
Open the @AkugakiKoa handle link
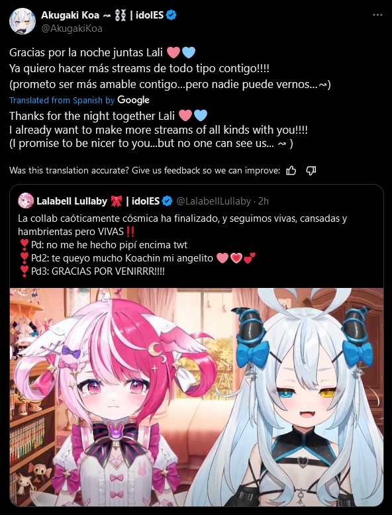[x=72, y=28]
